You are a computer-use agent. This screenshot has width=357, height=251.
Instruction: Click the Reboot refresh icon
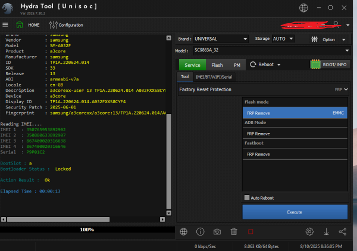253,64
